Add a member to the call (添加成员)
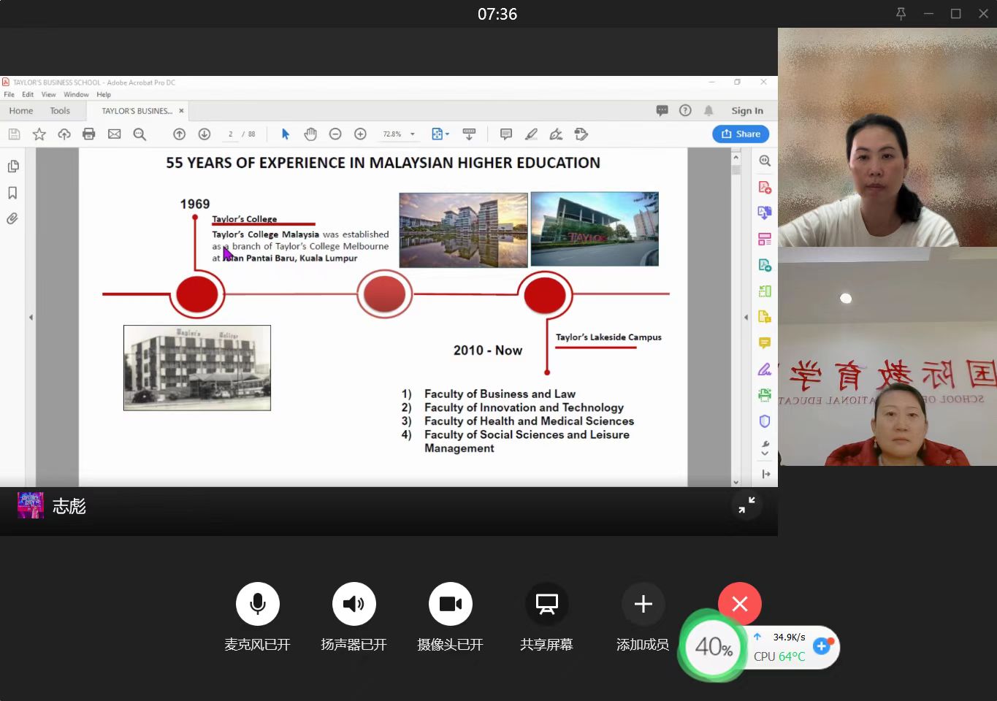 point(643,604)
